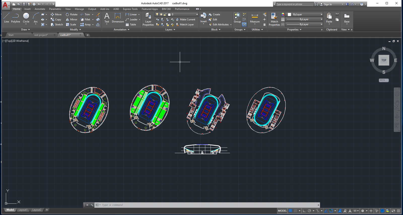This screenshot has height=215, width=403.
Task: Select the Polyline drawing tool
Action: pos(15,18)
